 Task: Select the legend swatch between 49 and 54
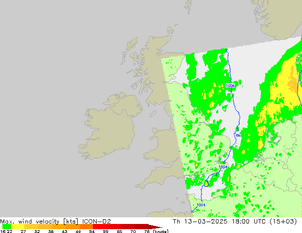86,227
